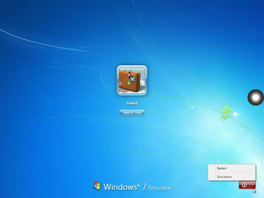Viewport: 264px width, 198px height.
Task: Collapse the power options arrow menu
Action: (x=253, y=185)
